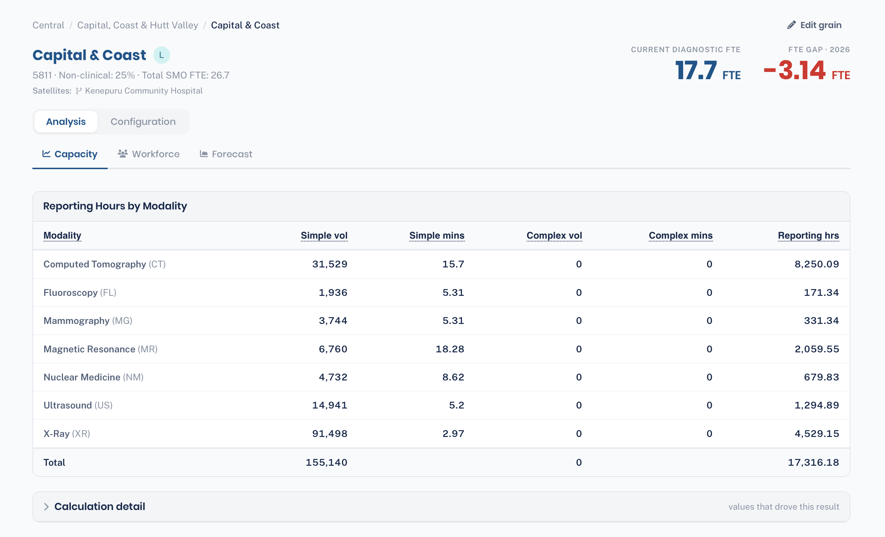Select the Magnetic Resonance (MR) row label
This screenshot has width=885, height=537.
(x=100, y=349)
